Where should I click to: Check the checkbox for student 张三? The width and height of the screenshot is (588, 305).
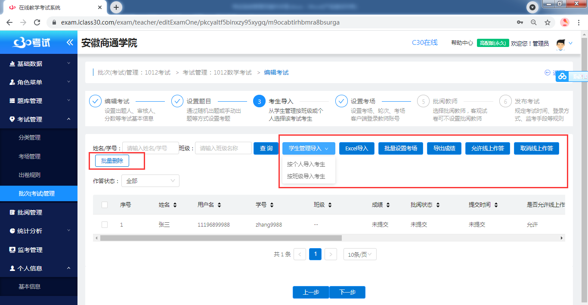(104, 224)
